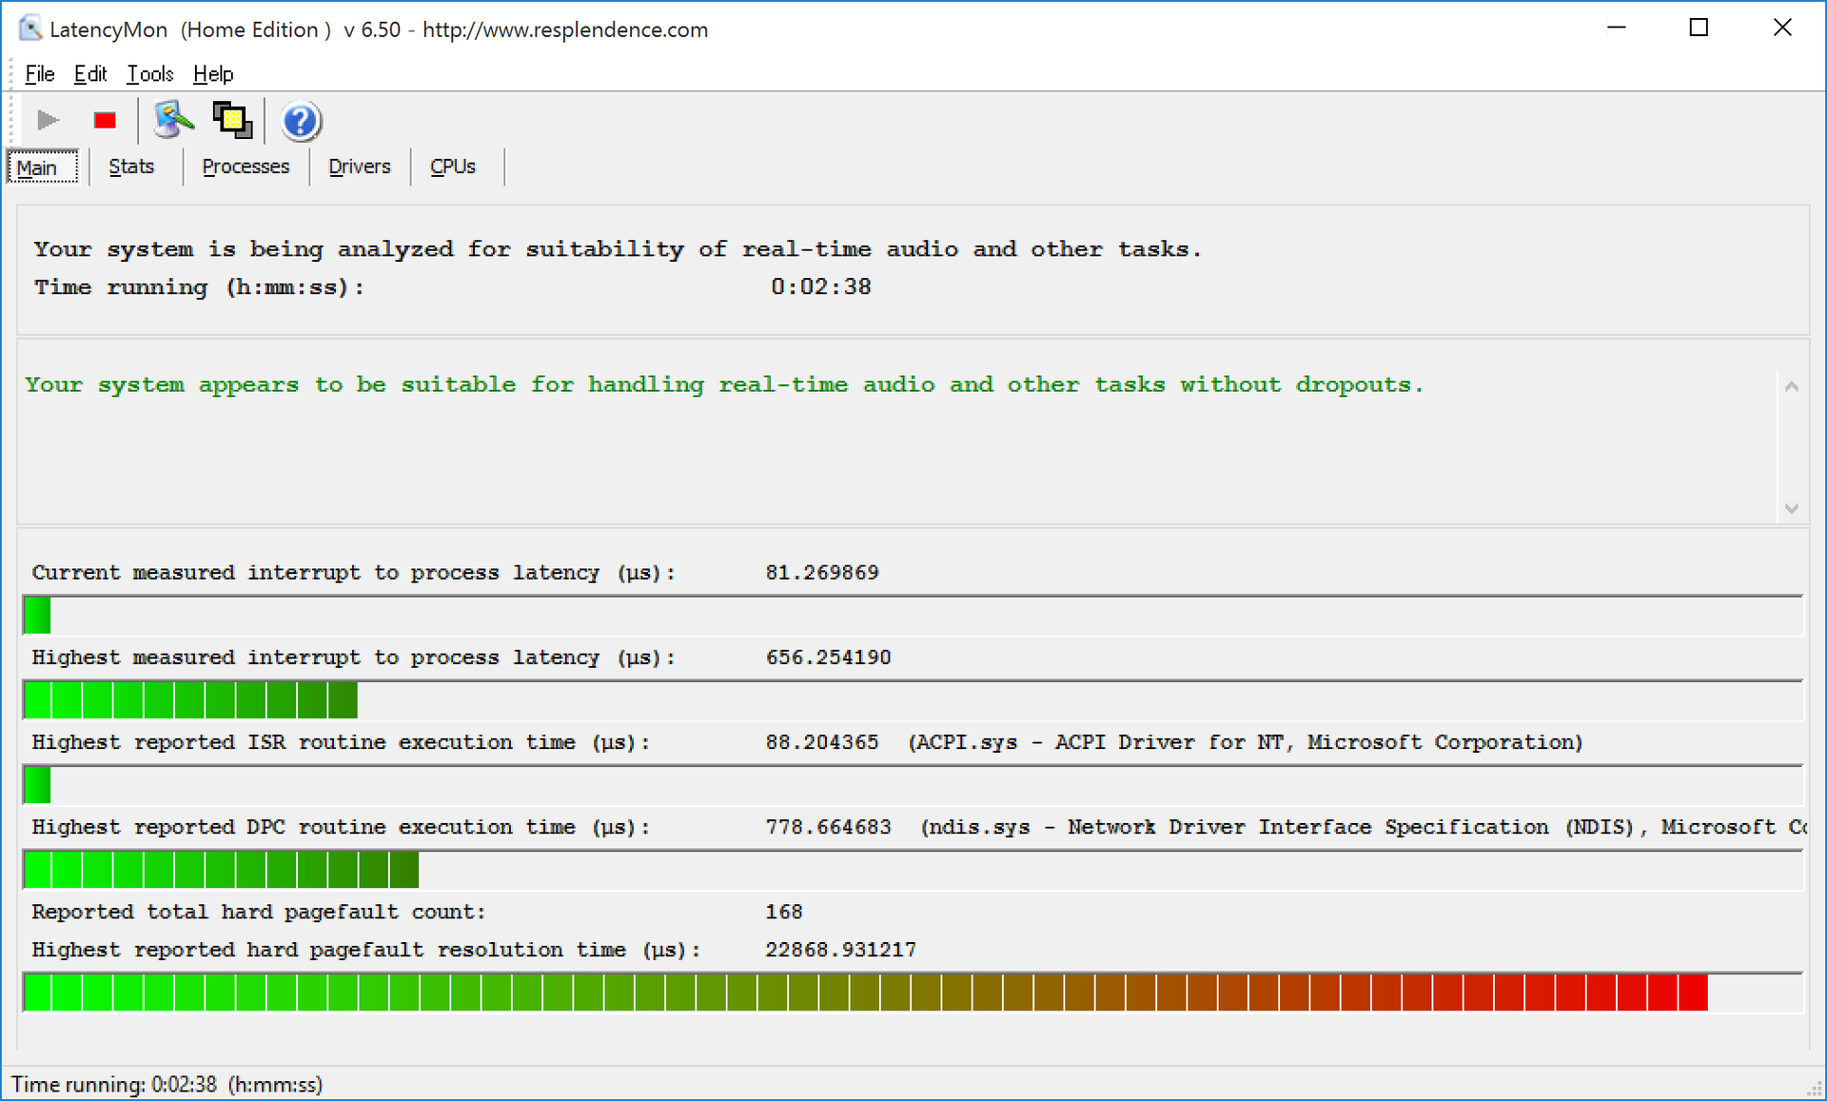Click the highest DPC routine execution bar

(x=221, y=870)
